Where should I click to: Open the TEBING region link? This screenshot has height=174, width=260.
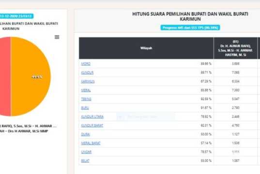pyautogui.click(x=86, y=99)
